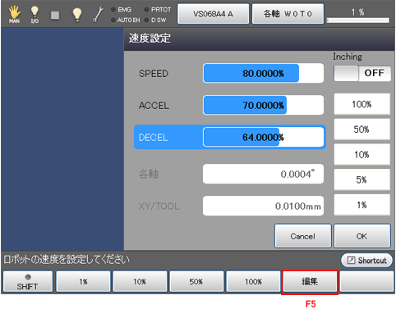The width and height of the screenshot is (396, 309).
Task: Click the gray stop square icon
Action: click(55, 15)
